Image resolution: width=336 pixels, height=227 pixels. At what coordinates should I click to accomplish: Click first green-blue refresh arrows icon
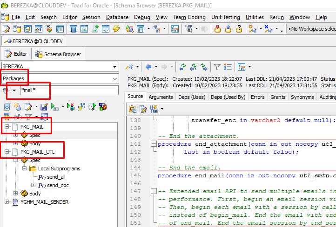[x=182, y=67]
